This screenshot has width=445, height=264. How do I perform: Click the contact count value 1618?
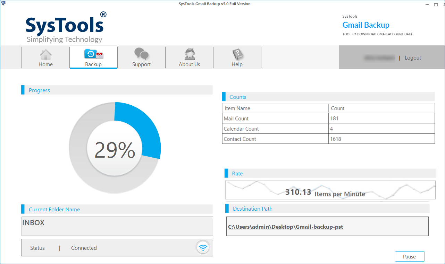tap(336, 139)
